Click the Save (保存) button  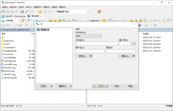83,56
